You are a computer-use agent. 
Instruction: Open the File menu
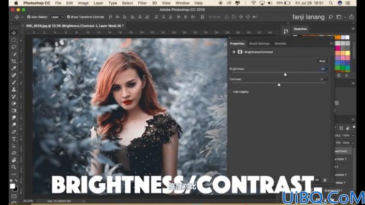coord(58,3)
